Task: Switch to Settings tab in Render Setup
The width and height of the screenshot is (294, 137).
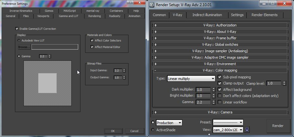Action: coord(237,15)
